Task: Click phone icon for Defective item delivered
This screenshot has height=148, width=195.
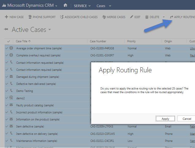Action: 11,83
